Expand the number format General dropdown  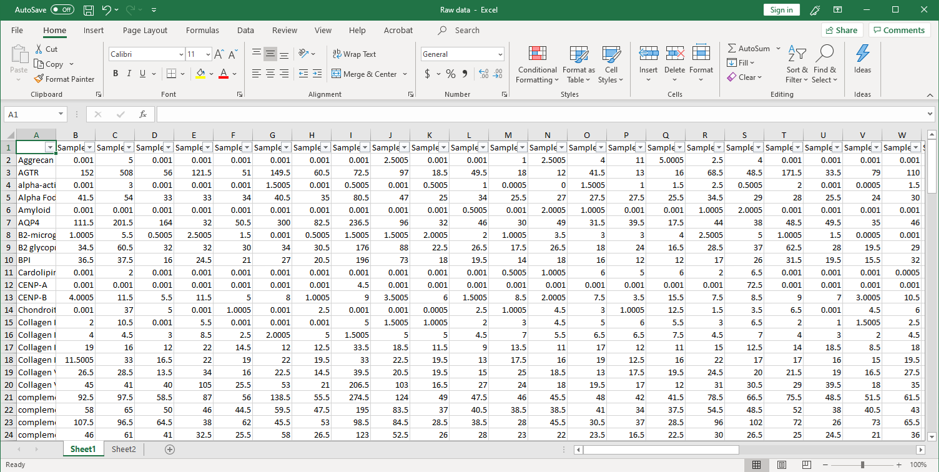500,54
